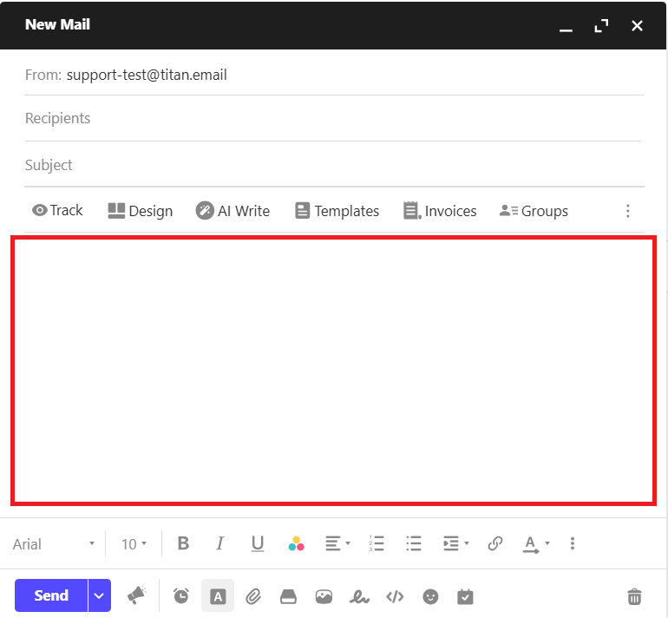Click the drive storage attachment icon
The height and width of the screenshot is (618, 668).
(x=288, y=596)
